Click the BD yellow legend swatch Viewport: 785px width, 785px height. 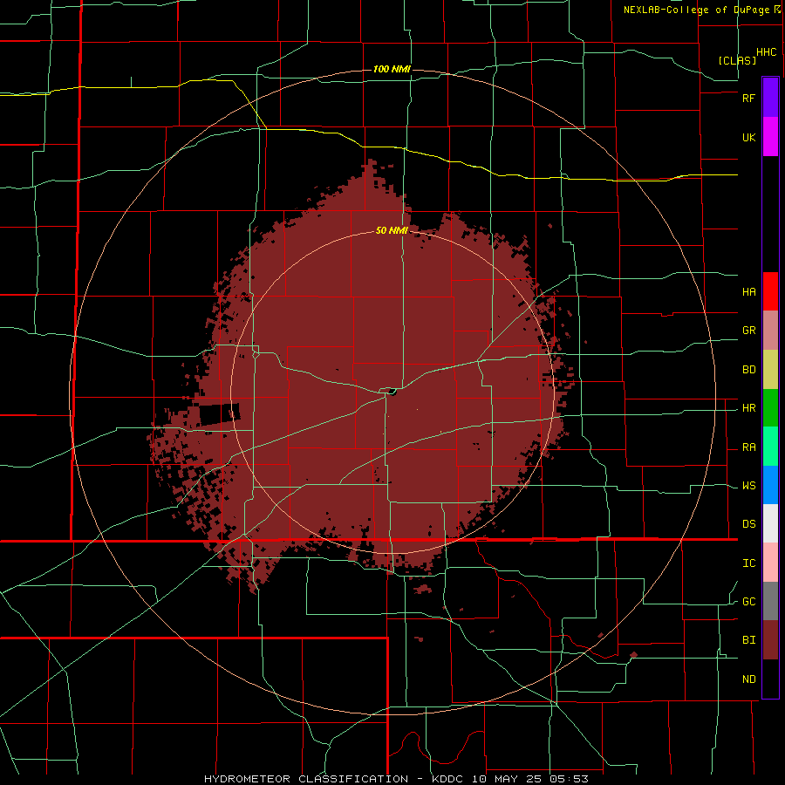[770, 370]
